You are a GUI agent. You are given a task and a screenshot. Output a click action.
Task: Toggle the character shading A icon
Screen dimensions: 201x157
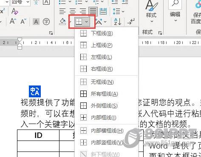tap(36, 22)
